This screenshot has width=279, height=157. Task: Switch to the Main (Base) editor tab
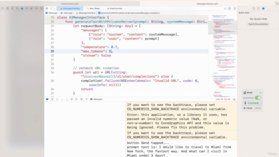(x=93, y=8)
